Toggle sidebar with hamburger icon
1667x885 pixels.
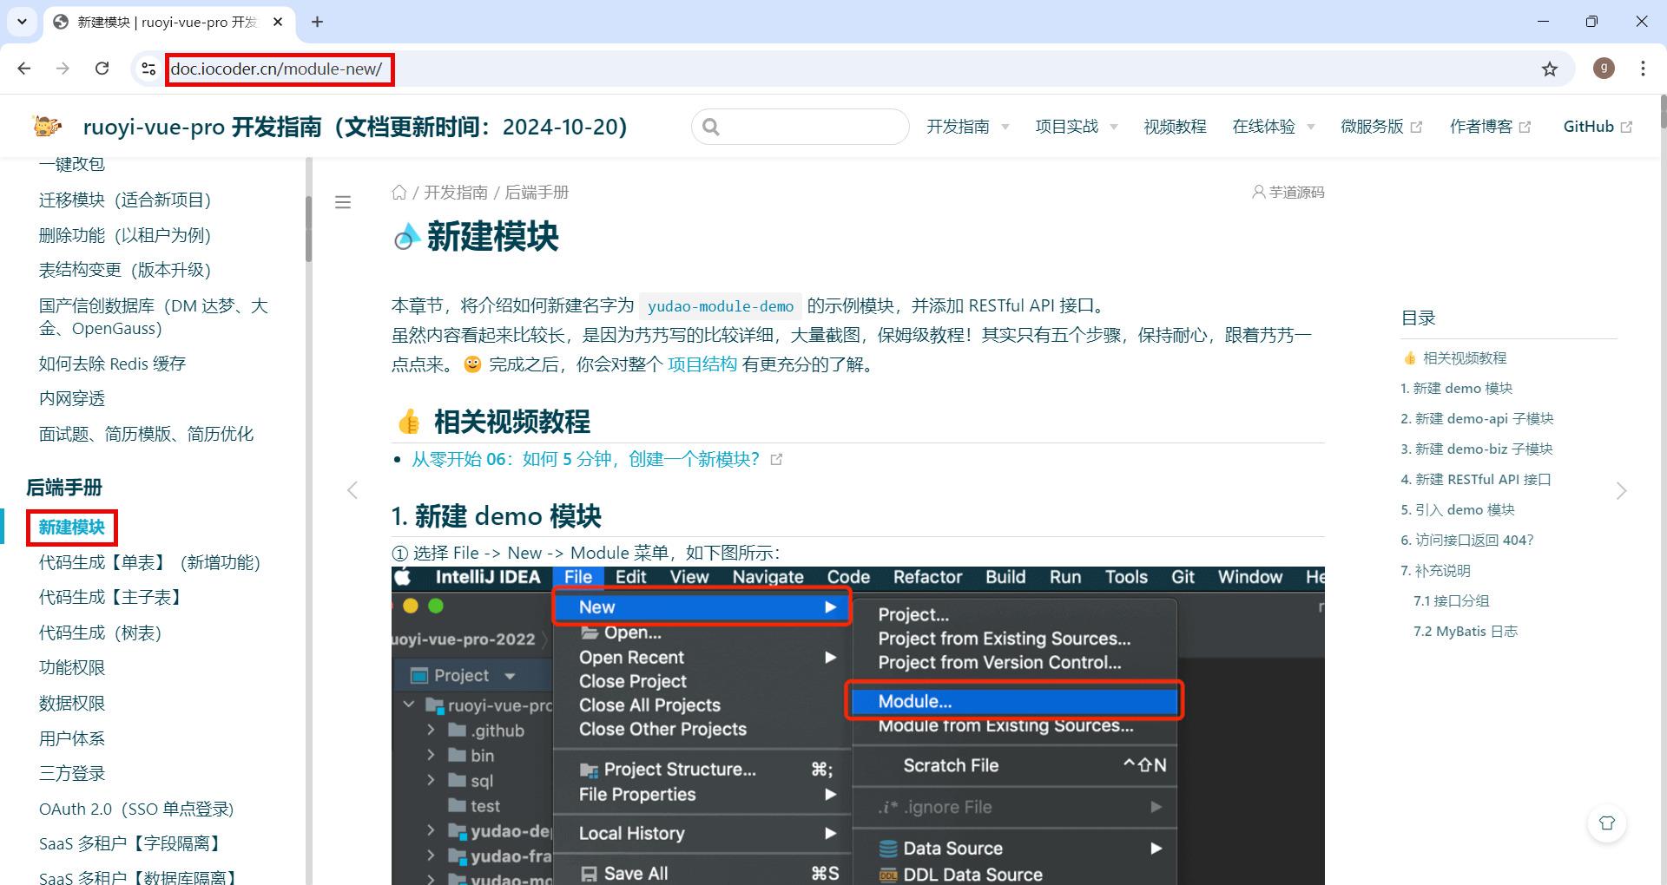tap(343, 202)
